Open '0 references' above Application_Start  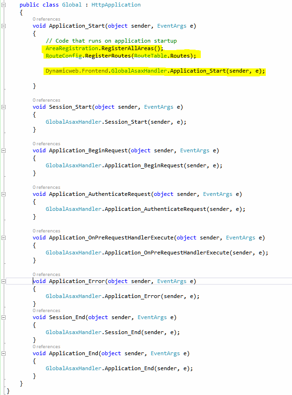[46, 19]
